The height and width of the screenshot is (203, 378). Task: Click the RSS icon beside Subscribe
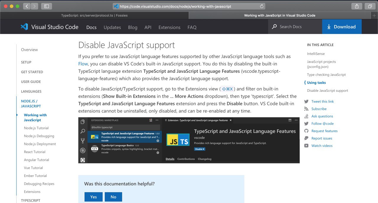point(306,109)
